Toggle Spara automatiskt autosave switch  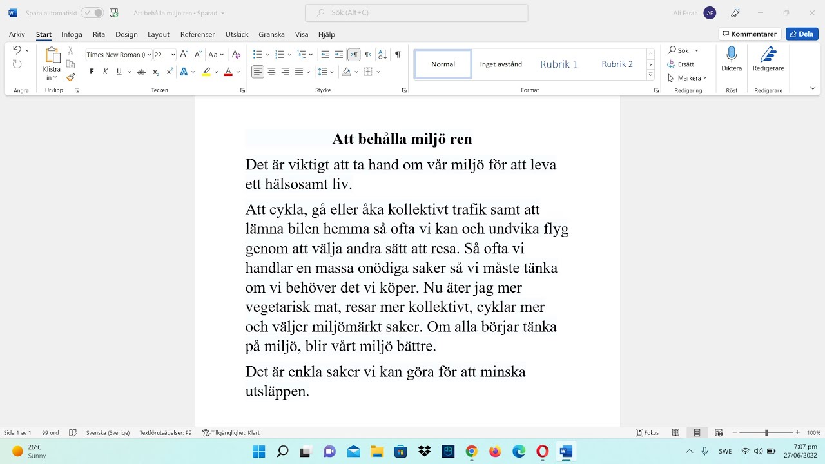(x=92, y=13)
